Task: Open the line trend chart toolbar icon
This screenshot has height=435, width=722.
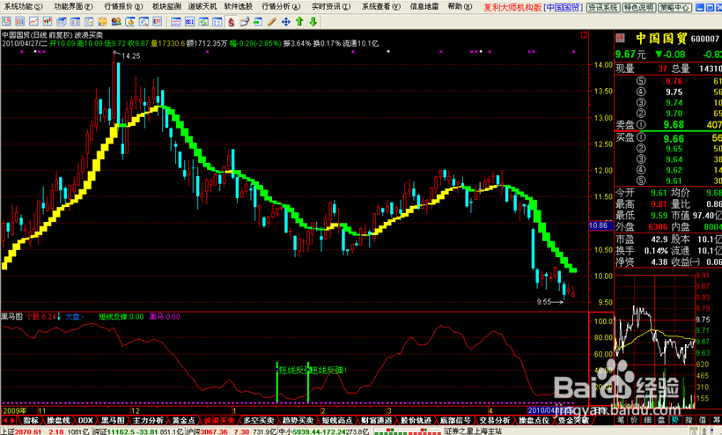Action: [x=33, y=22]
